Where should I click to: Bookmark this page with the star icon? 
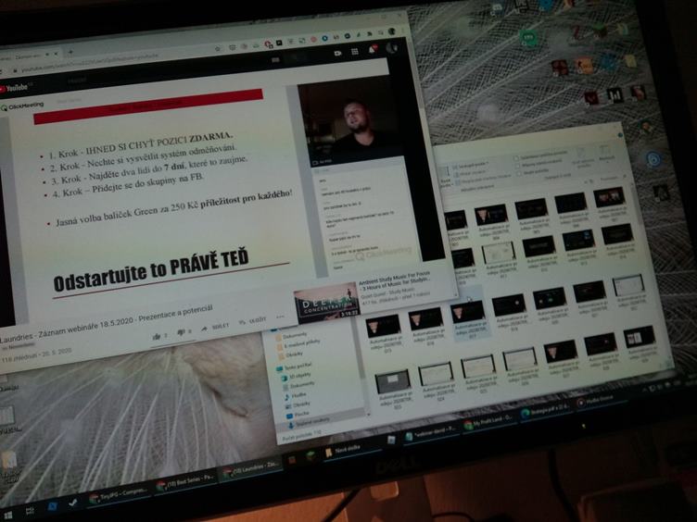point(218,49)
